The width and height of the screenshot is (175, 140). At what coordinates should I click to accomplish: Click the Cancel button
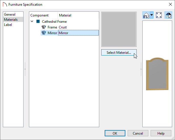click(x=138, y=133)
